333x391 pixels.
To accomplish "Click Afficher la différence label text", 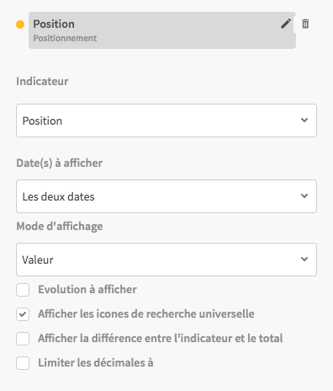I will pyautogui.click(x=161, y=338).
